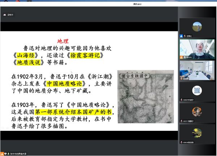The width and height of the screenshot is (217, 156).
Task: Click the orange presenter avatar icon at bottom-left
Action: coord(2,154)
